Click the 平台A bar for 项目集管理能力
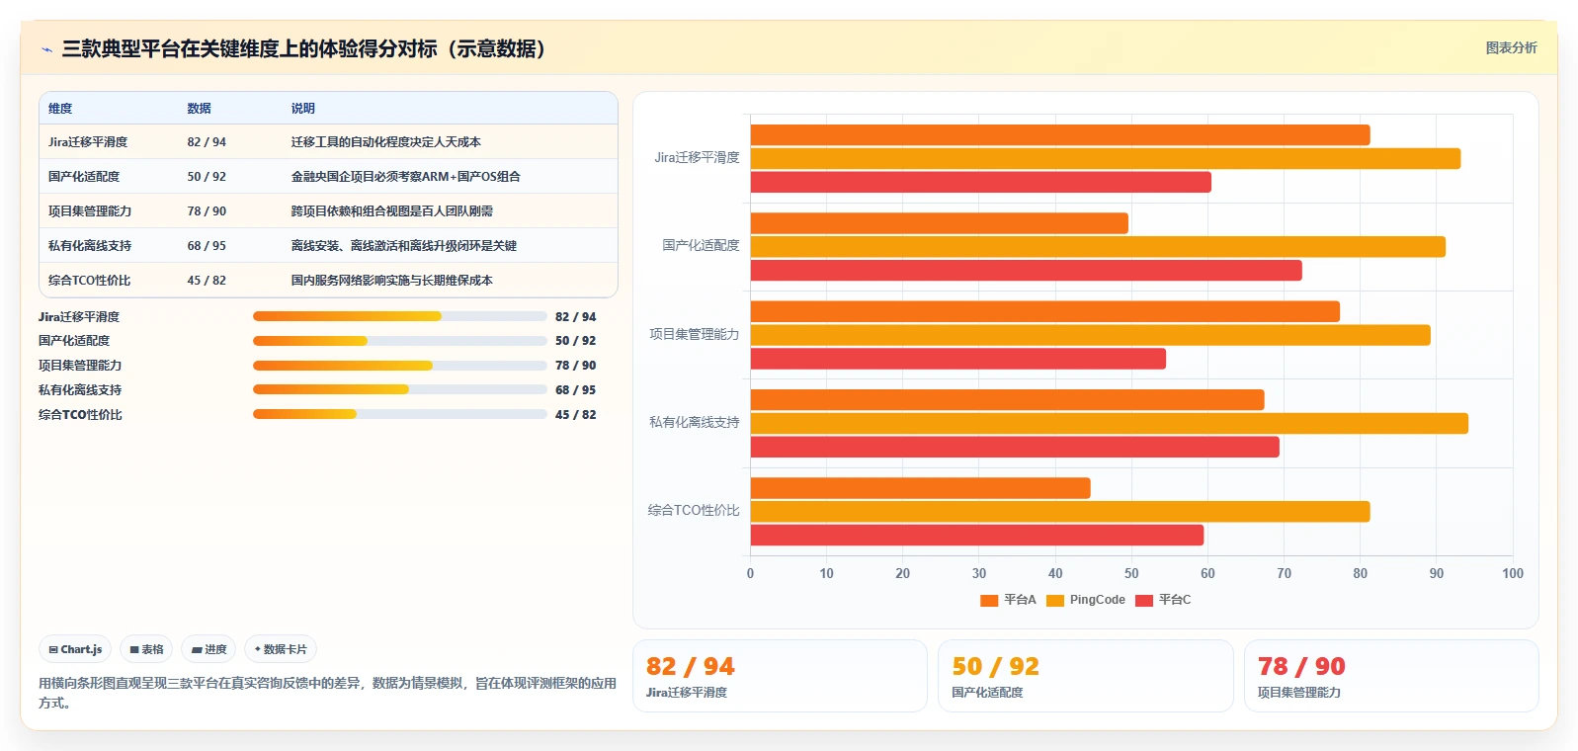1578x751 pixels. click(1045, 312)
